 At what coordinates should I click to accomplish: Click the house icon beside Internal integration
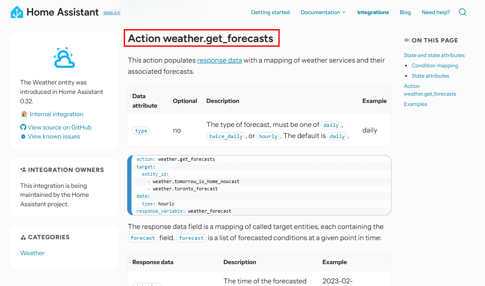point(24,114)
